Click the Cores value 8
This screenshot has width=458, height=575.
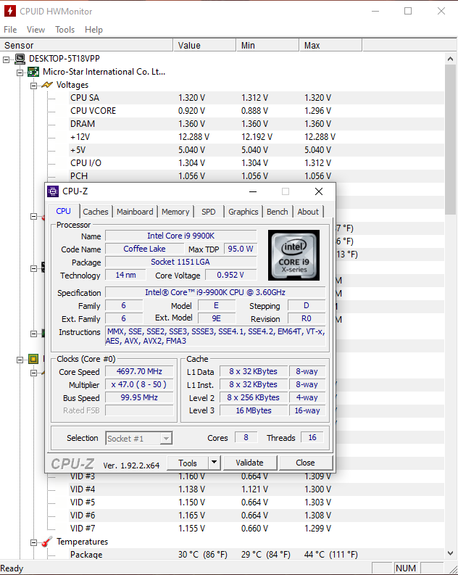(x=246, y=437)
